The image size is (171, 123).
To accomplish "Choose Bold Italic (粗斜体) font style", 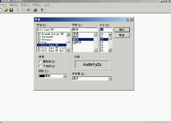I will 83,42.
